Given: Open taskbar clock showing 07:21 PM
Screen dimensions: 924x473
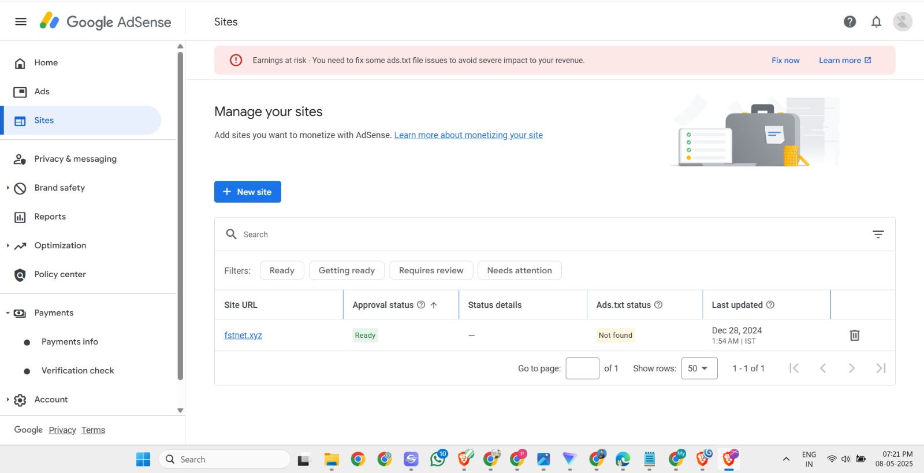Looking at the screenshot, I should pos(895,459).
